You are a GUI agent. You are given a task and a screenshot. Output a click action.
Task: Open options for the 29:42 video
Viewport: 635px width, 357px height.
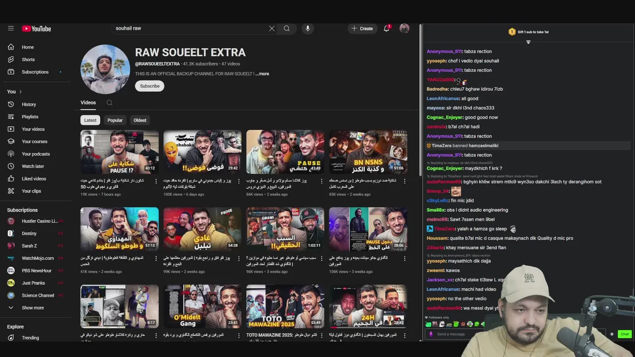click(x=239, y=181)
